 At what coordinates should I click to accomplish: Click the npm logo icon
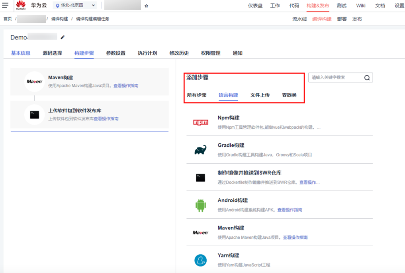(201, 122)
